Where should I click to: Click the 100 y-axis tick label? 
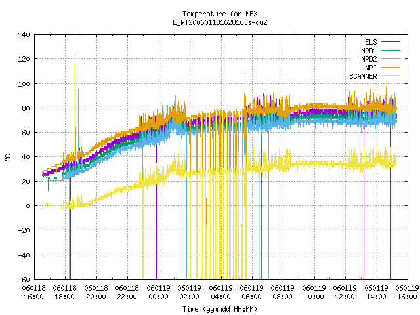[24, 84]
